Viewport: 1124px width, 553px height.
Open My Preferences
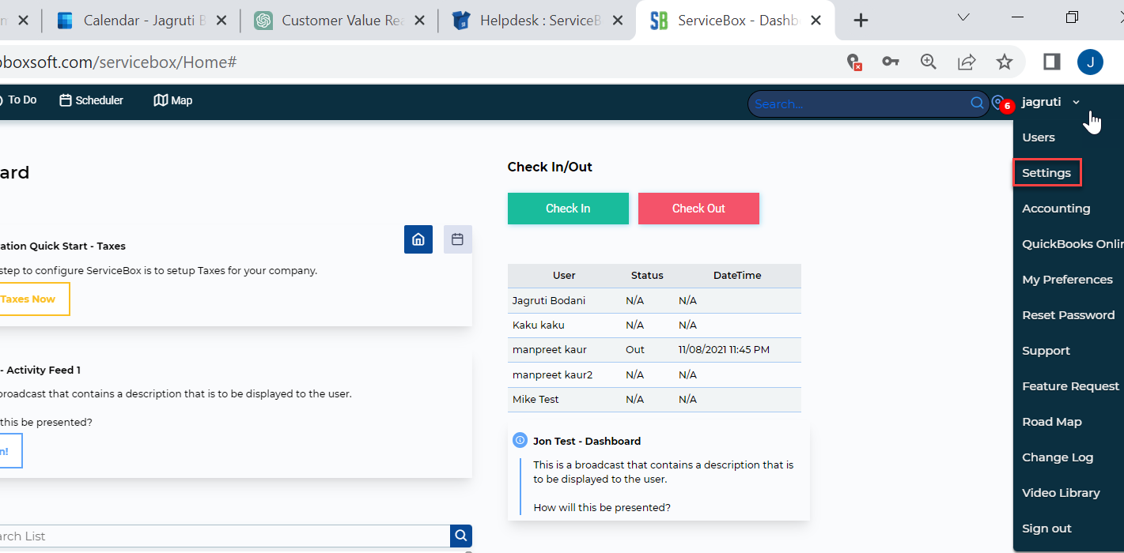click(1067, 280)
